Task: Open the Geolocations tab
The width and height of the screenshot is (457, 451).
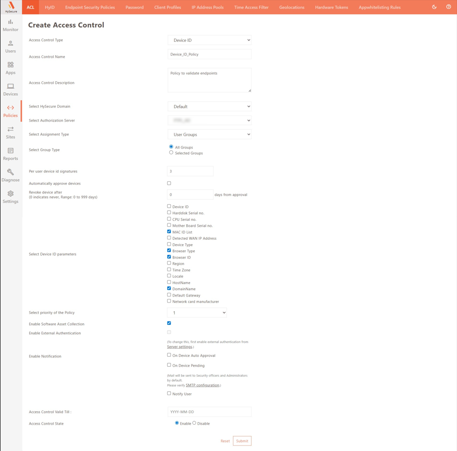Action: click(x=292, y=7)
